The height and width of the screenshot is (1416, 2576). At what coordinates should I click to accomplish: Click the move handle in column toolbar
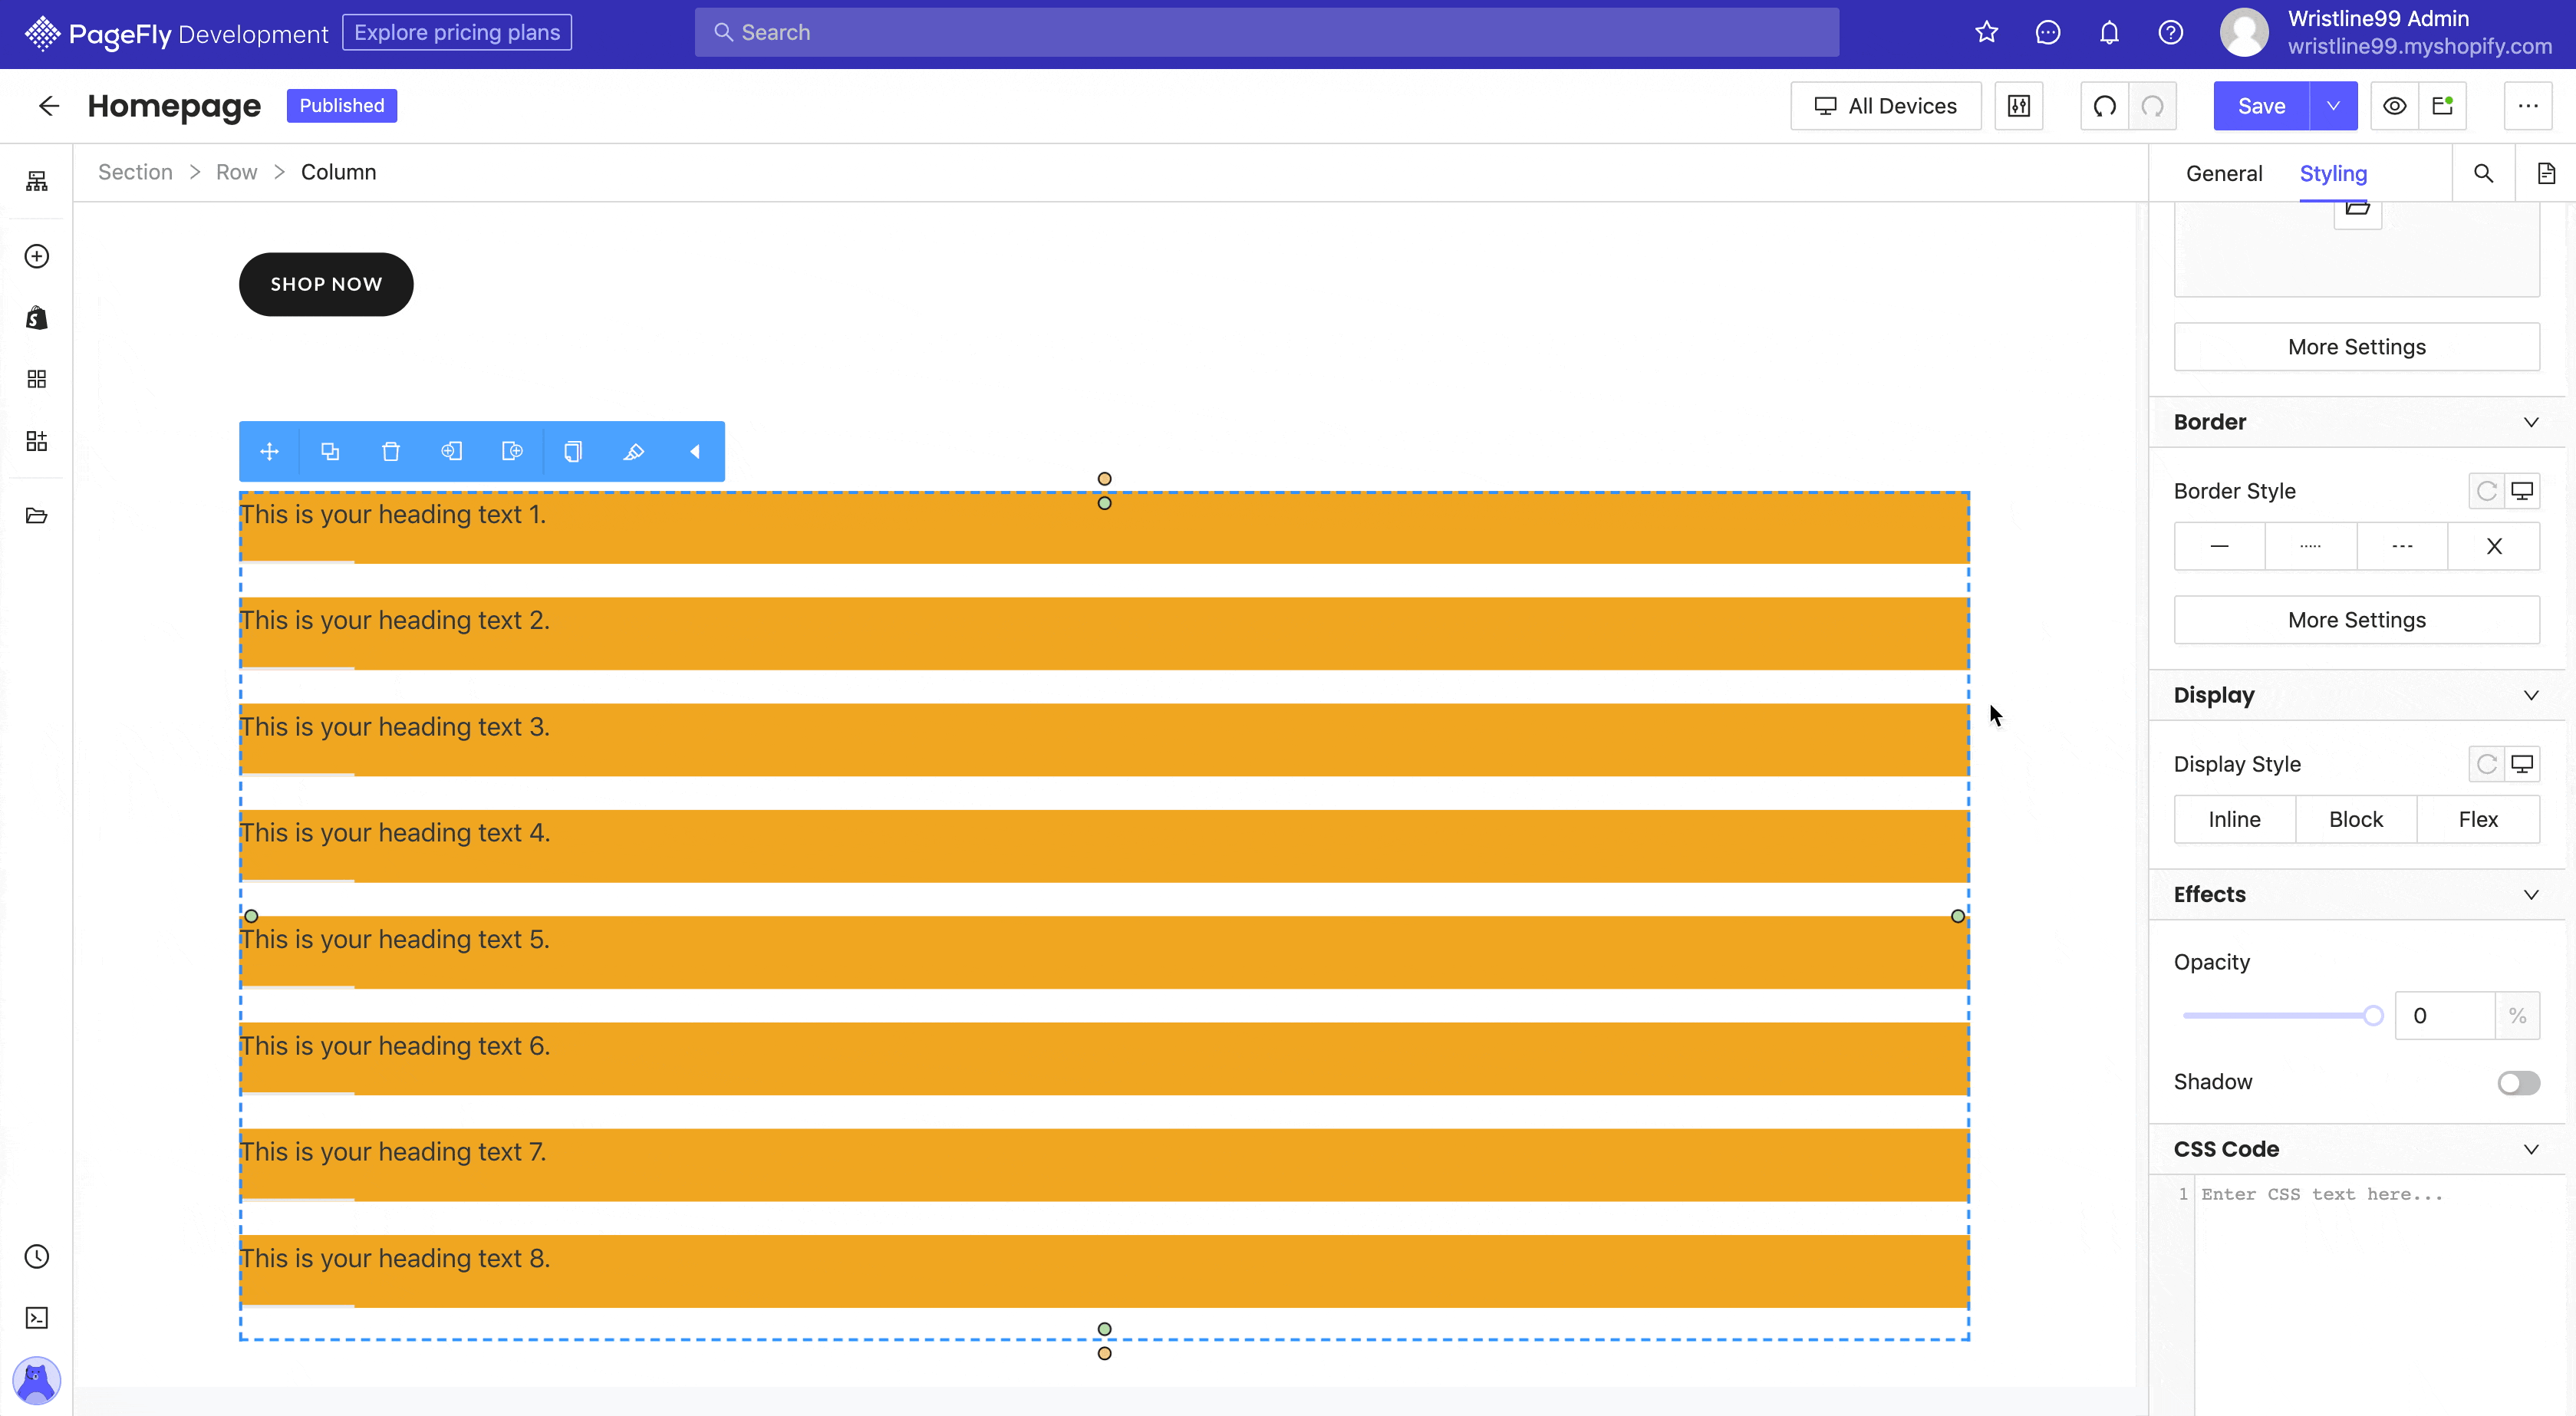(x=269, y=452)
